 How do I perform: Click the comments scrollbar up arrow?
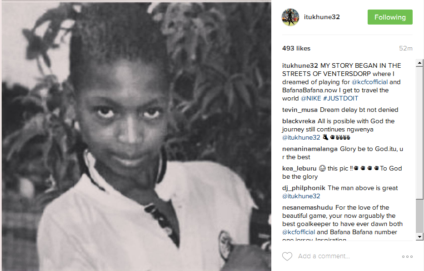coord(419,63)
